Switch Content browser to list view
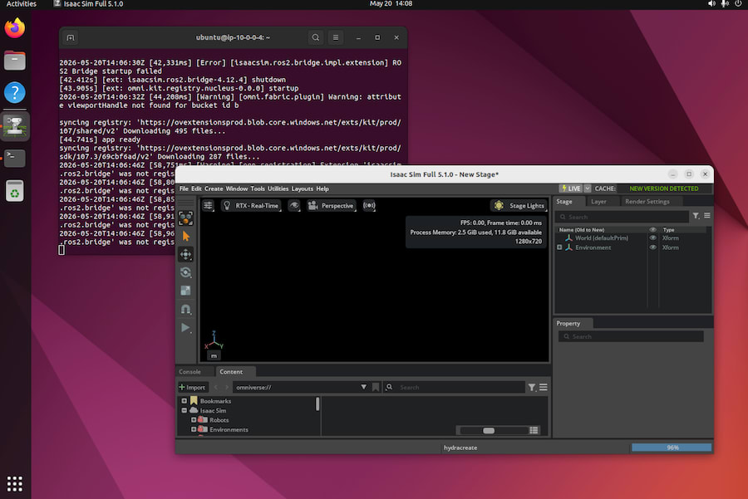The height and width of the screenshot is (499, 748). (x=534, y=430)
